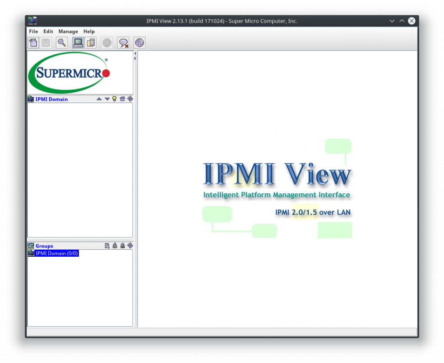Create a new IPMI connection
The height and width of the screenshot is (363, 444).
click(33, 43)
